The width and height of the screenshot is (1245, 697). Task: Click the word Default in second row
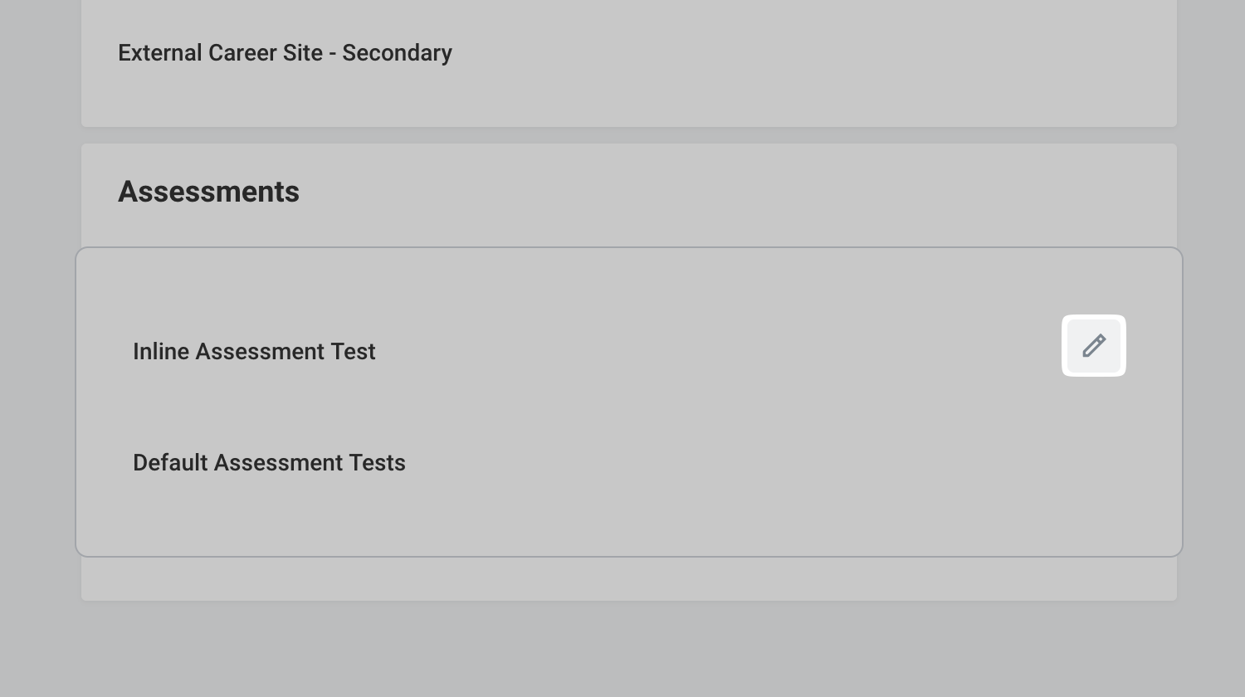click(170, 463)
